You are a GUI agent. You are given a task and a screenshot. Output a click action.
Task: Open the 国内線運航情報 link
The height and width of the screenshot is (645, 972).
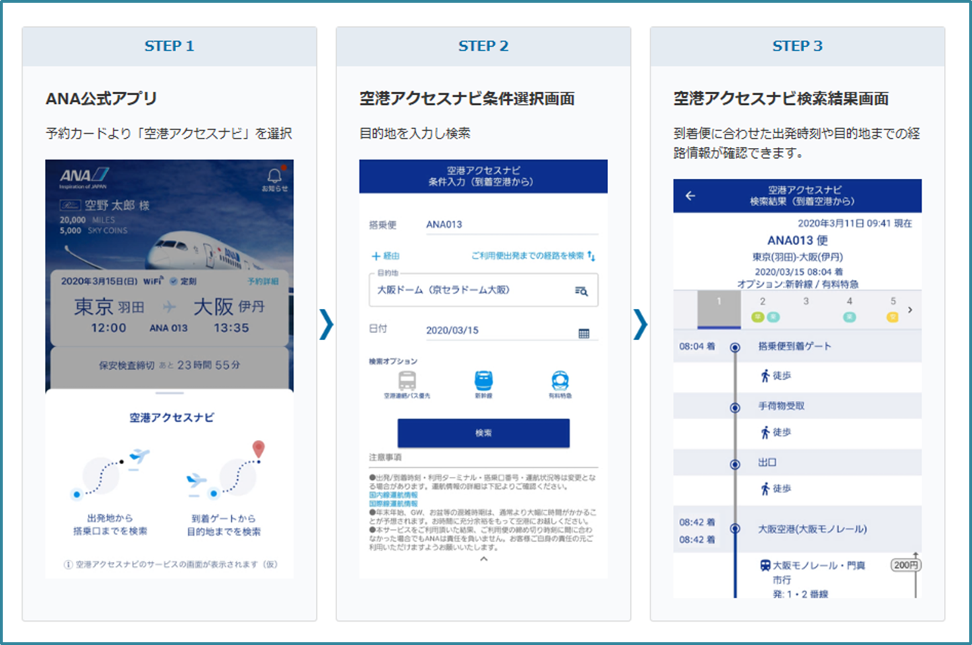(393, 495)
